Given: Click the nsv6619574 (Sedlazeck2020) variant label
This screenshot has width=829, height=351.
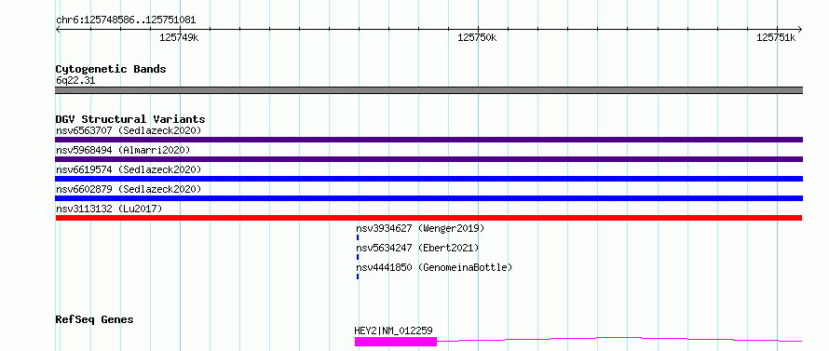Looking at the screenshot, I should tap(129, 169).
